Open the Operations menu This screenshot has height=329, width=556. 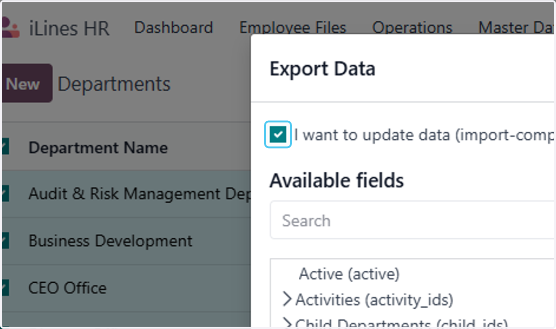click(412, 28)
